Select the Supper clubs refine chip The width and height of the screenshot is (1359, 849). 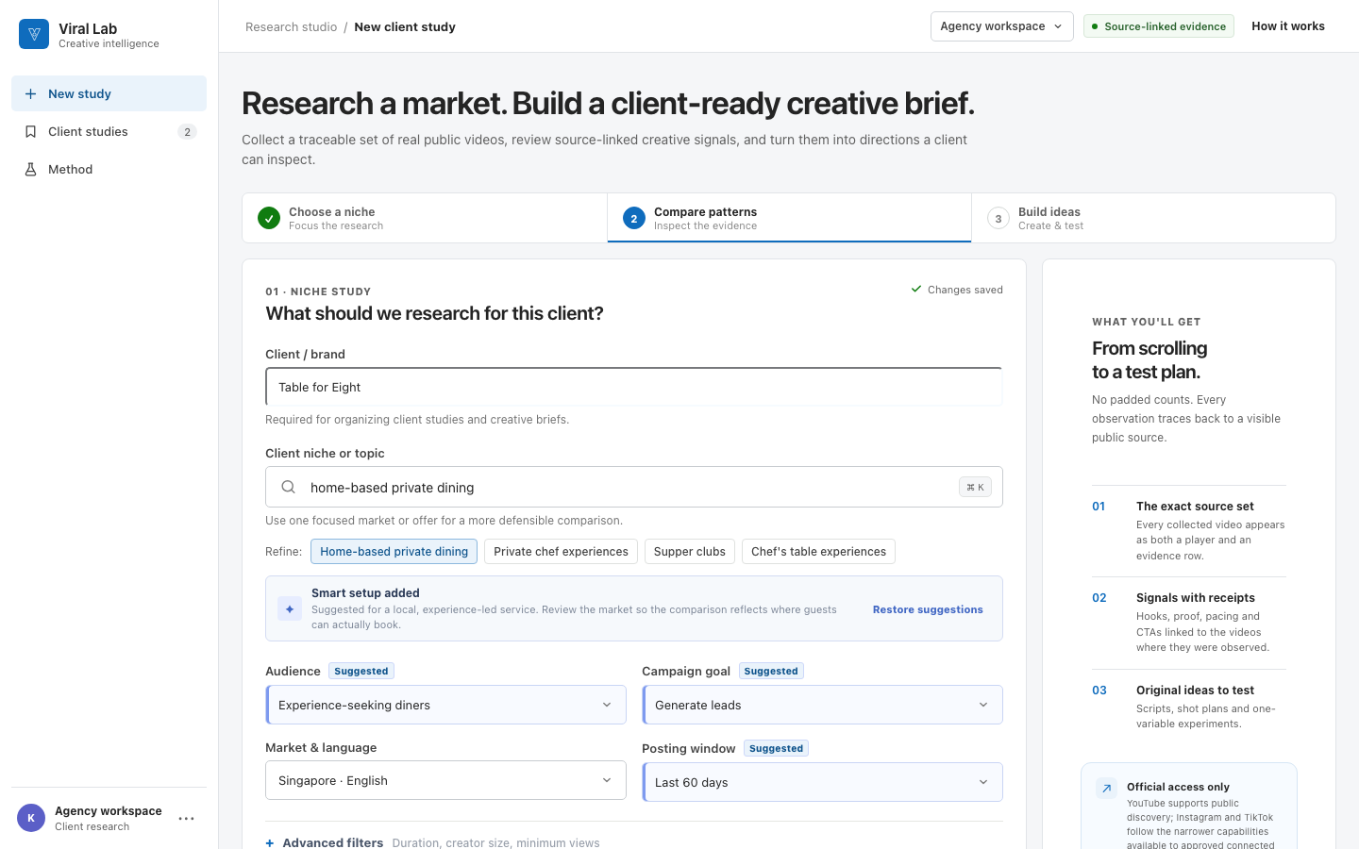pyautogui.click(x=690, y=552)
